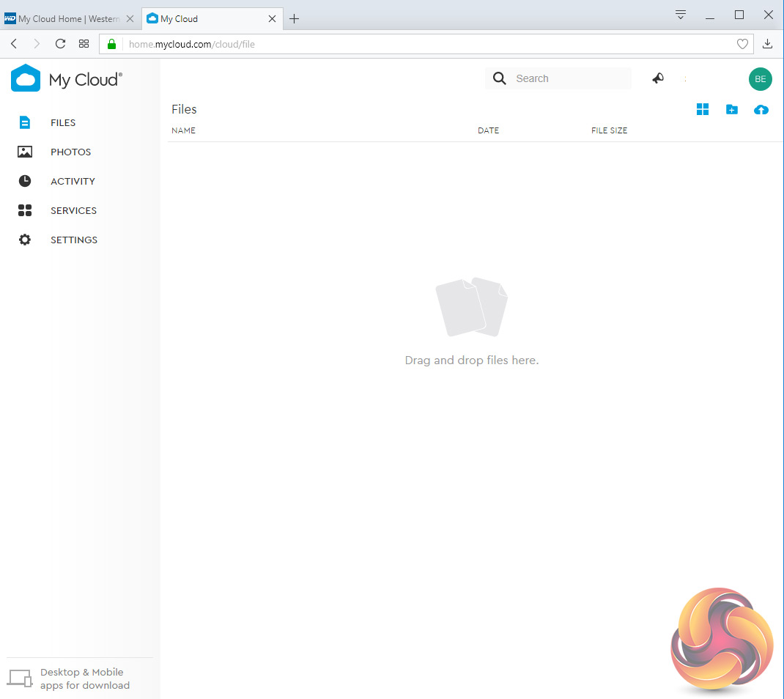784x699 pixels.
Task: Open the BE user profile avatar
Action: (x=760, y=79)
